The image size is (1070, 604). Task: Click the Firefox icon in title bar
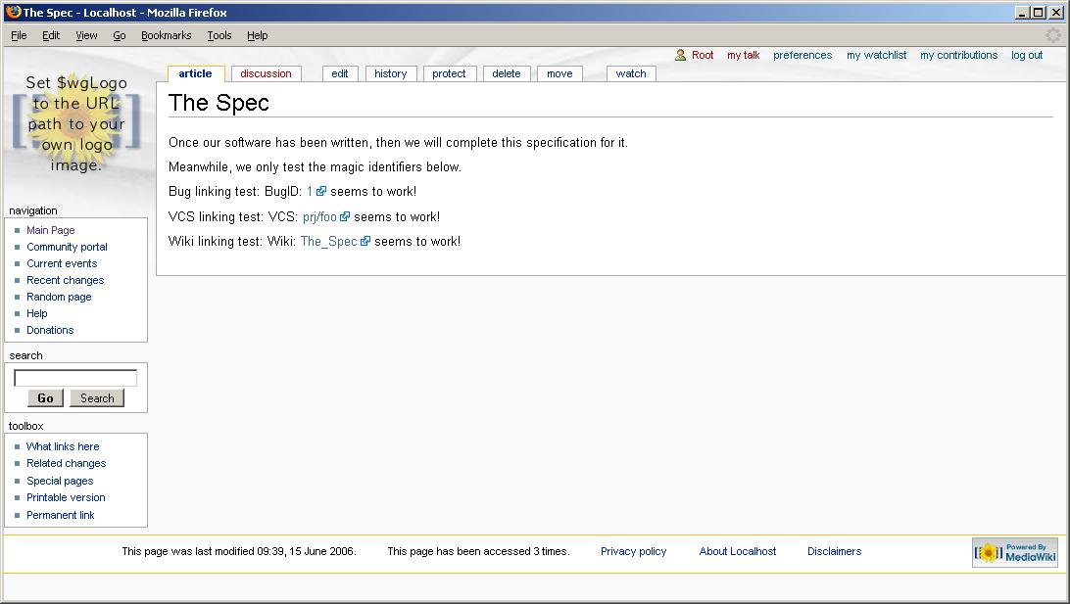(11, 13)
